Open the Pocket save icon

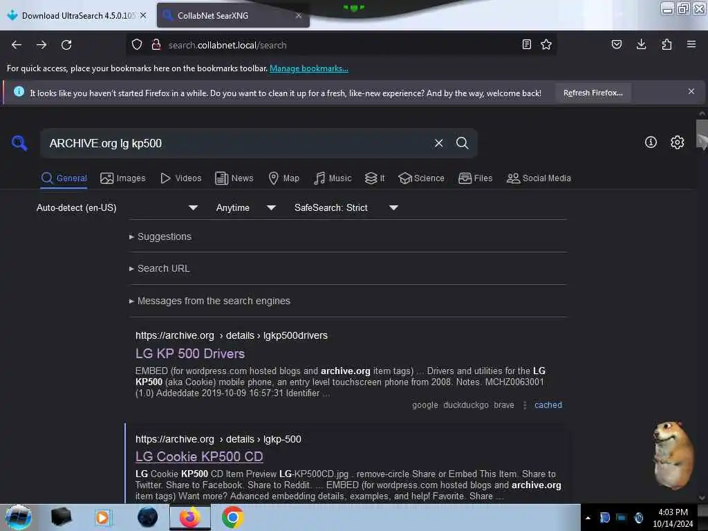coord(617,44)
